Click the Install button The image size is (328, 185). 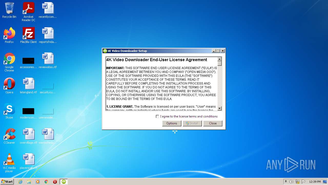tap(192, 123)
